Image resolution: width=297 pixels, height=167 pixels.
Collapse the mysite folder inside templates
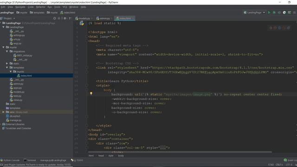tap(11, 71)
